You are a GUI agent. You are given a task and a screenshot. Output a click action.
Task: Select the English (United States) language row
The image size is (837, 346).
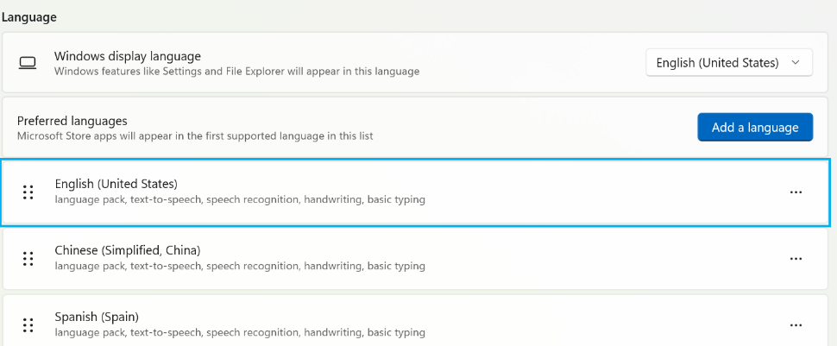[x=416, y=192]
